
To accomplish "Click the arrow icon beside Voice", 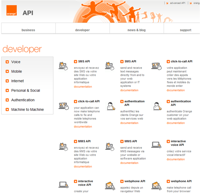I will (7, 62).
